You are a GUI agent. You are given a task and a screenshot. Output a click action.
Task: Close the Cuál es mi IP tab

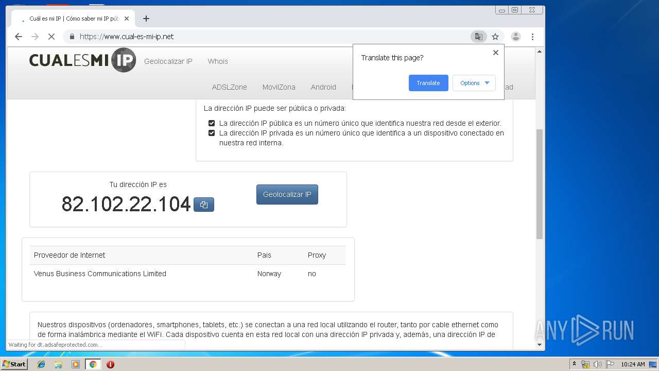pyautogui.click(x=127, y=19)
